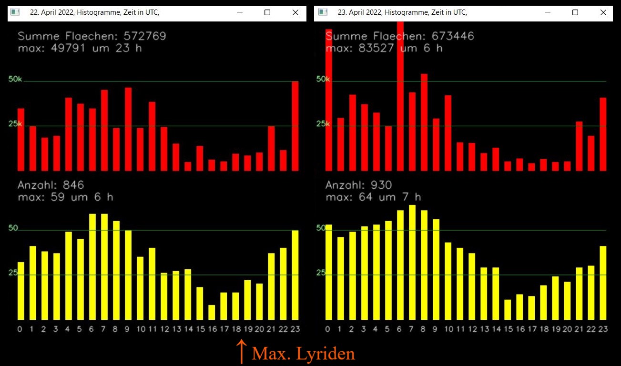This screenshot has width=621, height=366.
Task: Minimize the 22. April histogram window
Action: point(240,12)
